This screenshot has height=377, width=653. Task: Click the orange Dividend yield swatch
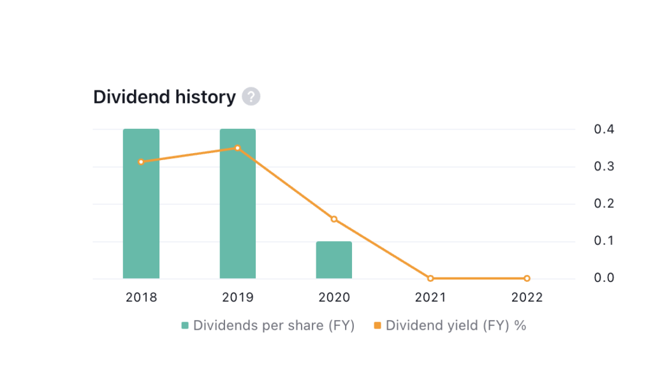[x=378, y=325]
